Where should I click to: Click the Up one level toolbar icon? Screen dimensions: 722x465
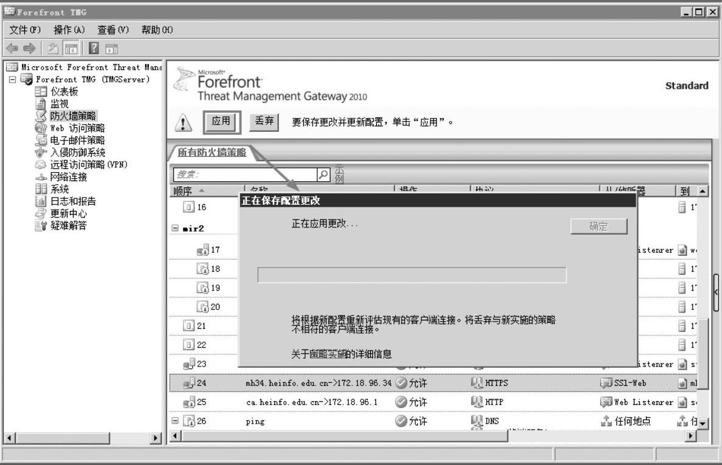53,48
